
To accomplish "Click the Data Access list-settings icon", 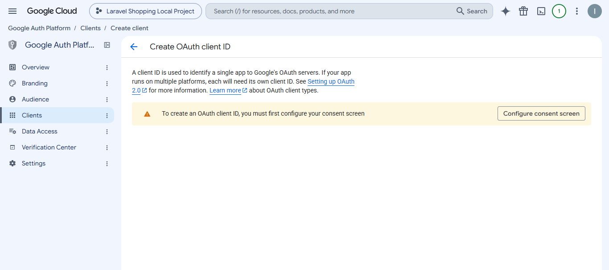I will [12, 131].
